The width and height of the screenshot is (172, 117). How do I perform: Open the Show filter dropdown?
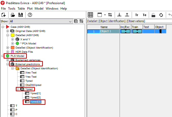[x=70, y=21]
